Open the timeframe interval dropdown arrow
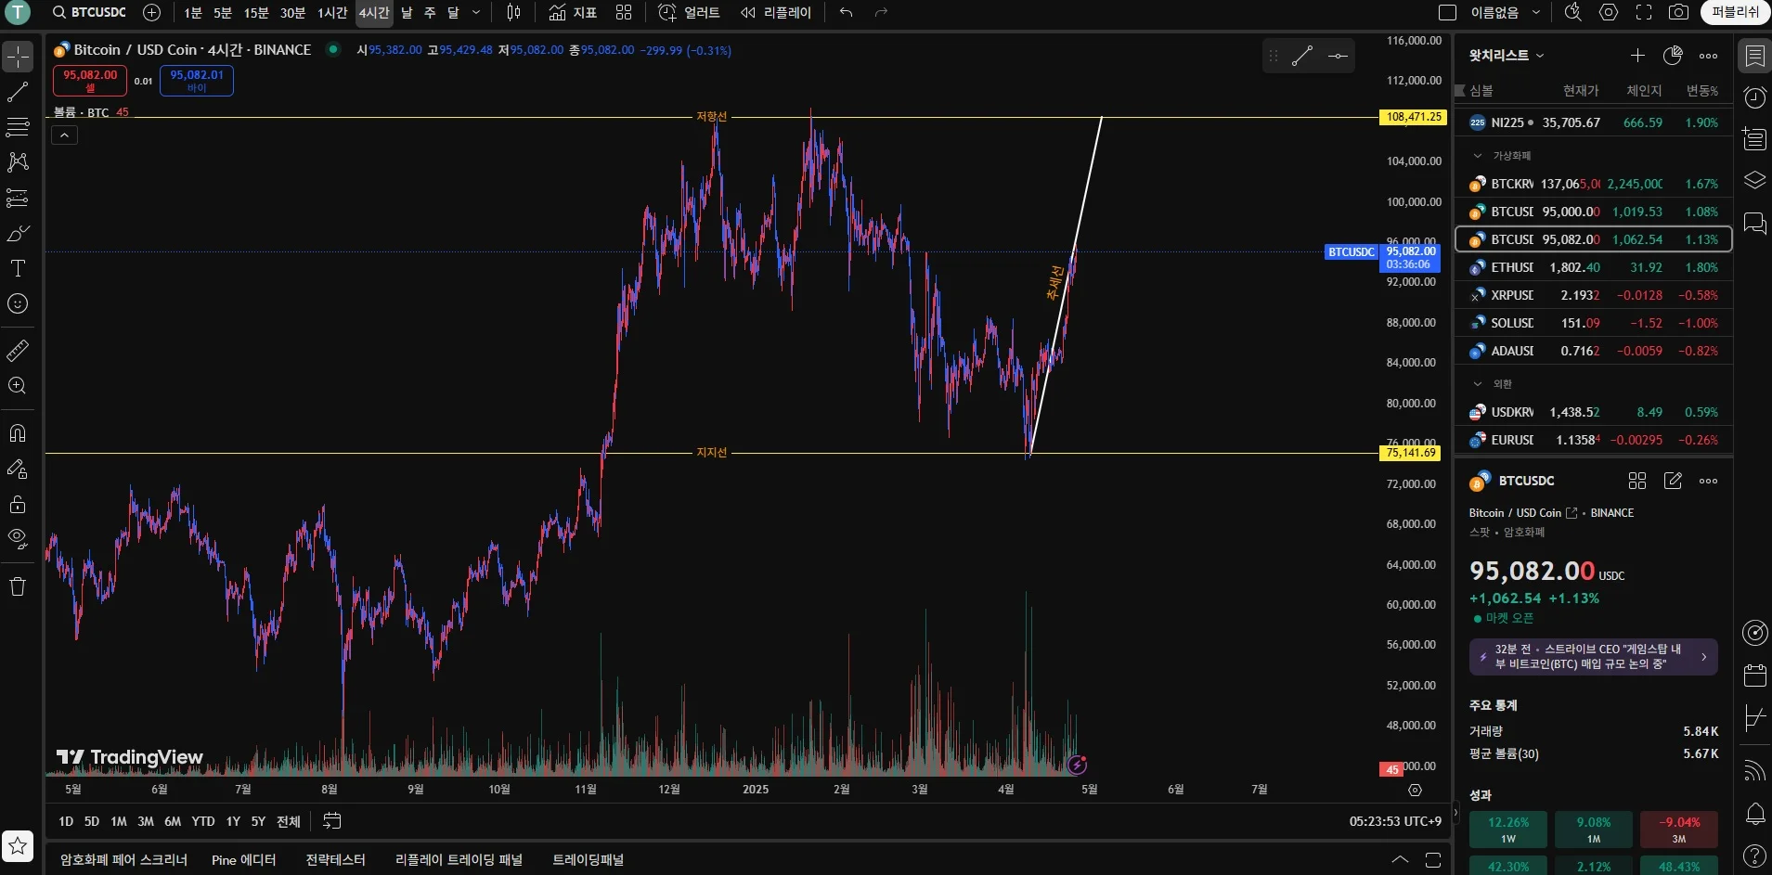This screenshot has height=875, width=1772. click(x=476, y=12)
